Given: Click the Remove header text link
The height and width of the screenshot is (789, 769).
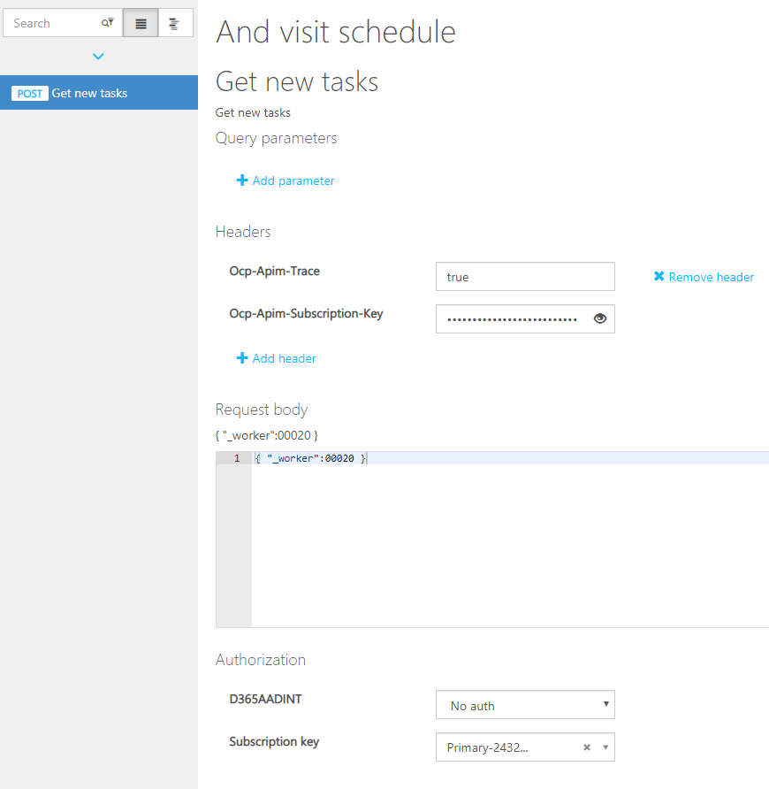Looking at the screenshot, I should coord(711,277).
